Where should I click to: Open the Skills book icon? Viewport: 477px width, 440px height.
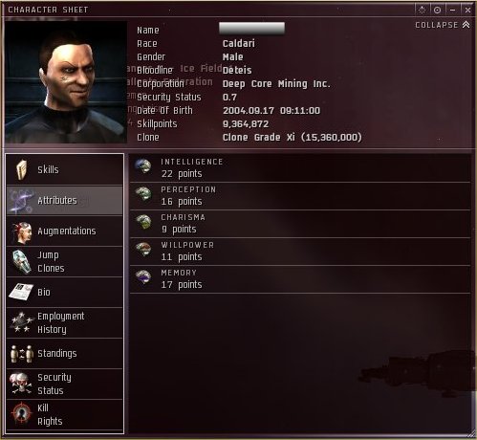(x=21, y=169)
